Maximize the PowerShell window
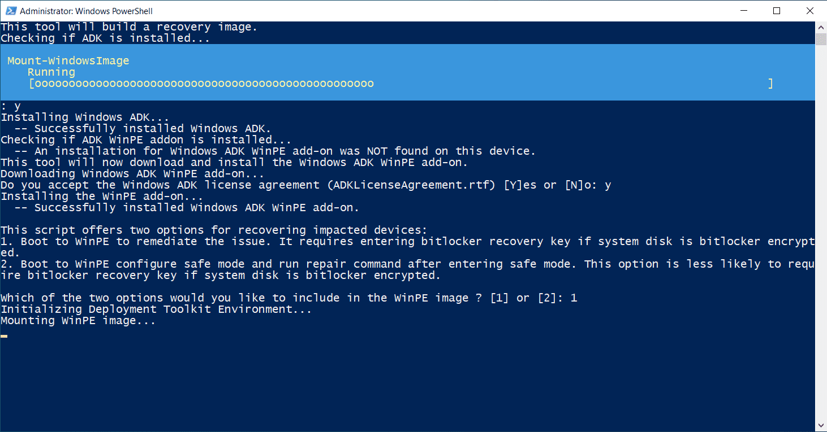Screen dimensions: 827x432 (x=777, y=11)
